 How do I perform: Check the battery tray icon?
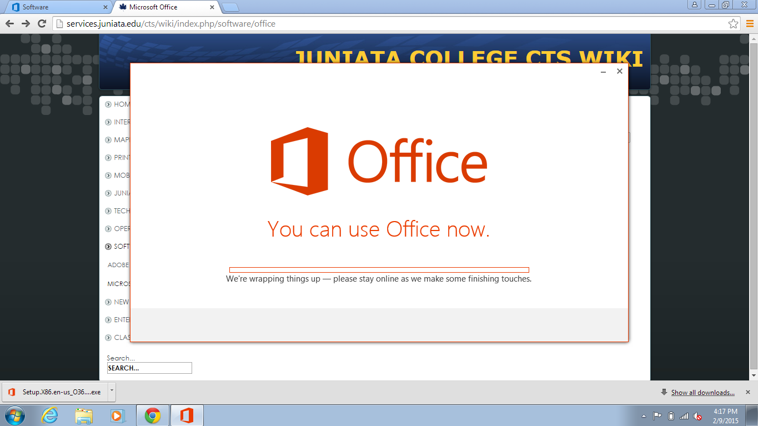[x=671, y=416]
